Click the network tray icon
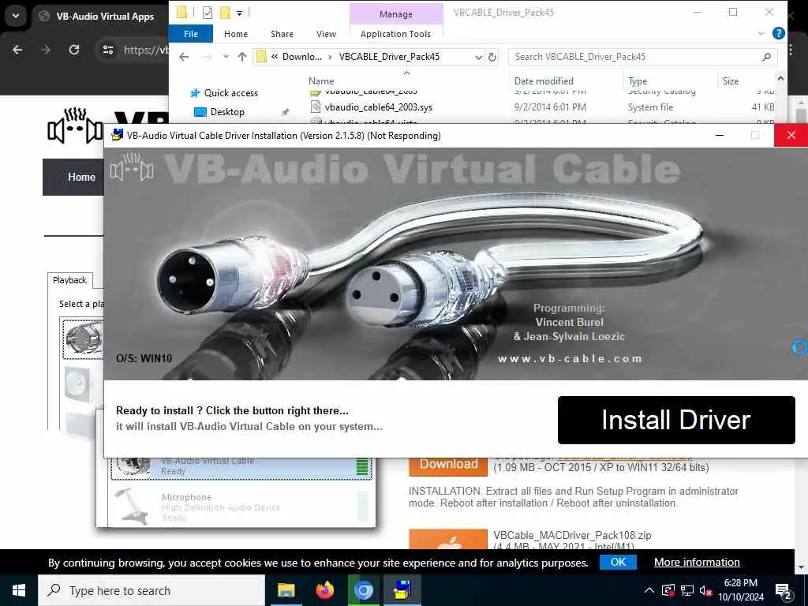 (687, 590)
